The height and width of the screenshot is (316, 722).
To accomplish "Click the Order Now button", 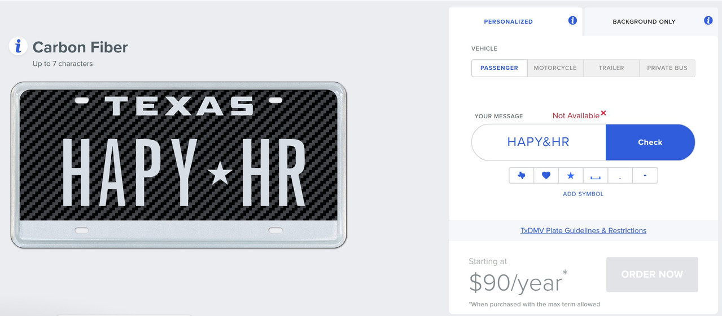I will click(x=652, y=274).
